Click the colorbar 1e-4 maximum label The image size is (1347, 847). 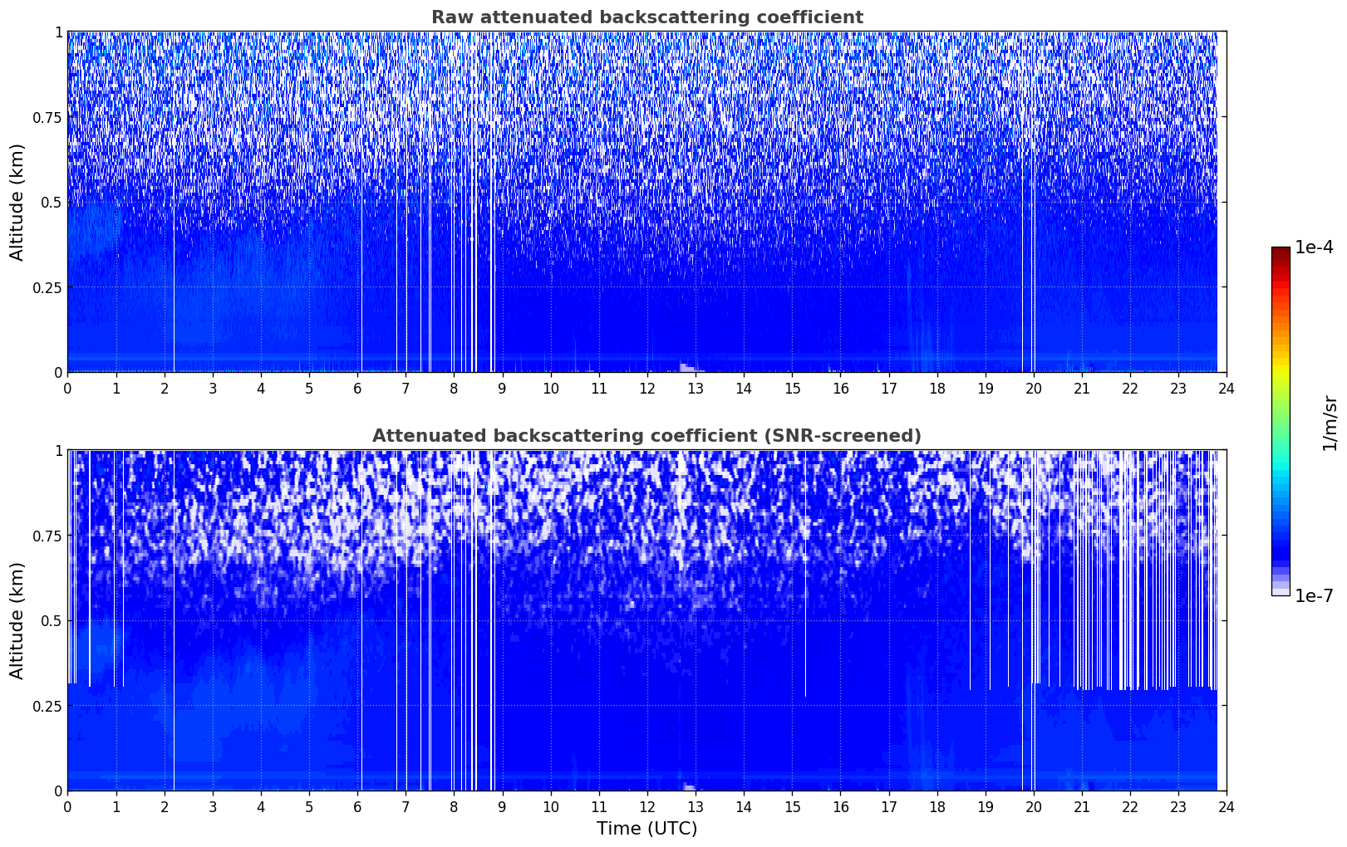pos(1314,248)
